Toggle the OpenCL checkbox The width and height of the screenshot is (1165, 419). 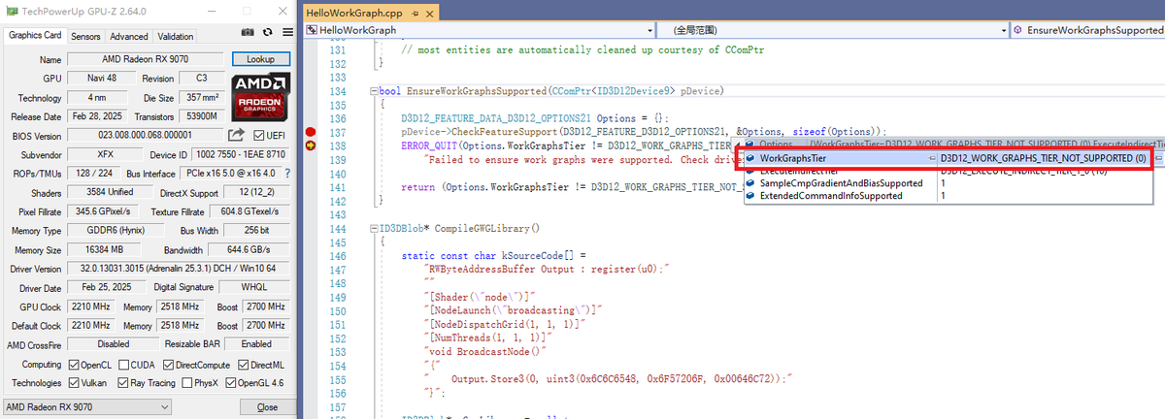click(x=75, y=365)
